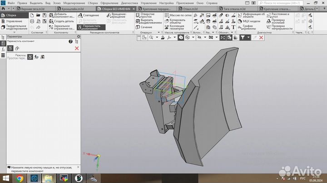Choose Зеркальное отражение компонентов tool
Image resolution: width=327 pixels, height=183 pixels.
point(50,27)
